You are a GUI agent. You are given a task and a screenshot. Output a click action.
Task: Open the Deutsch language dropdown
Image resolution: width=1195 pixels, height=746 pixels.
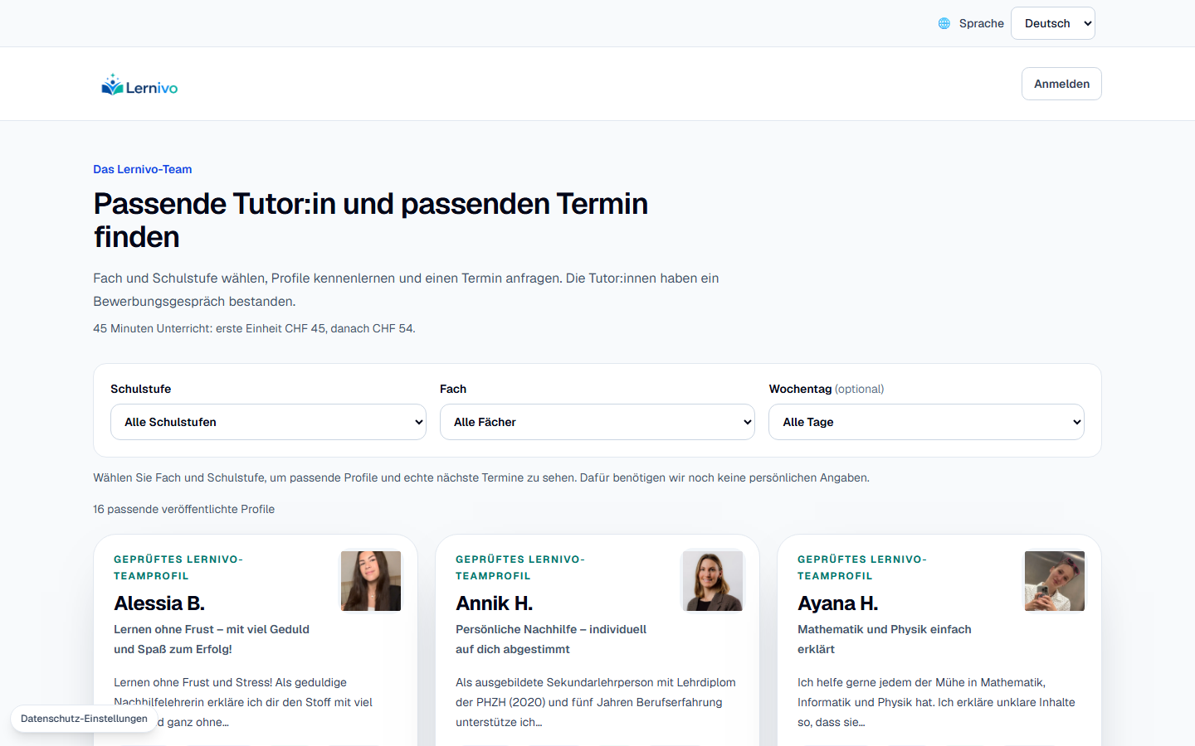coord(1053,23)
